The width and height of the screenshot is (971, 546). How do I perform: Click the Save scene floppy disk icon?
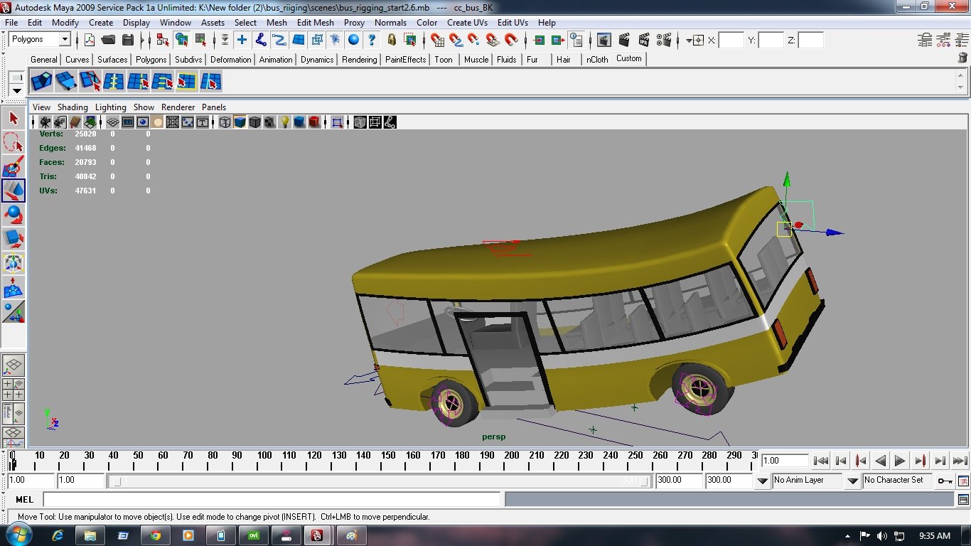coord(129,40)
